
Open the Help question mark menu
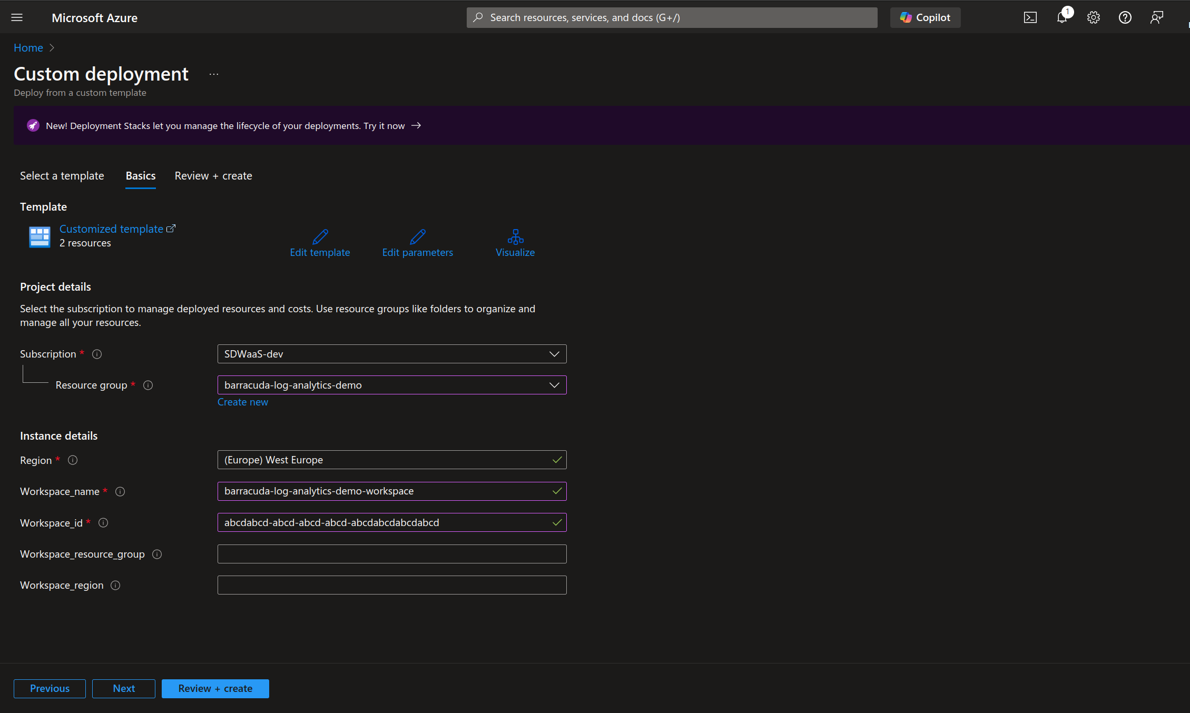pos(1125,17)
